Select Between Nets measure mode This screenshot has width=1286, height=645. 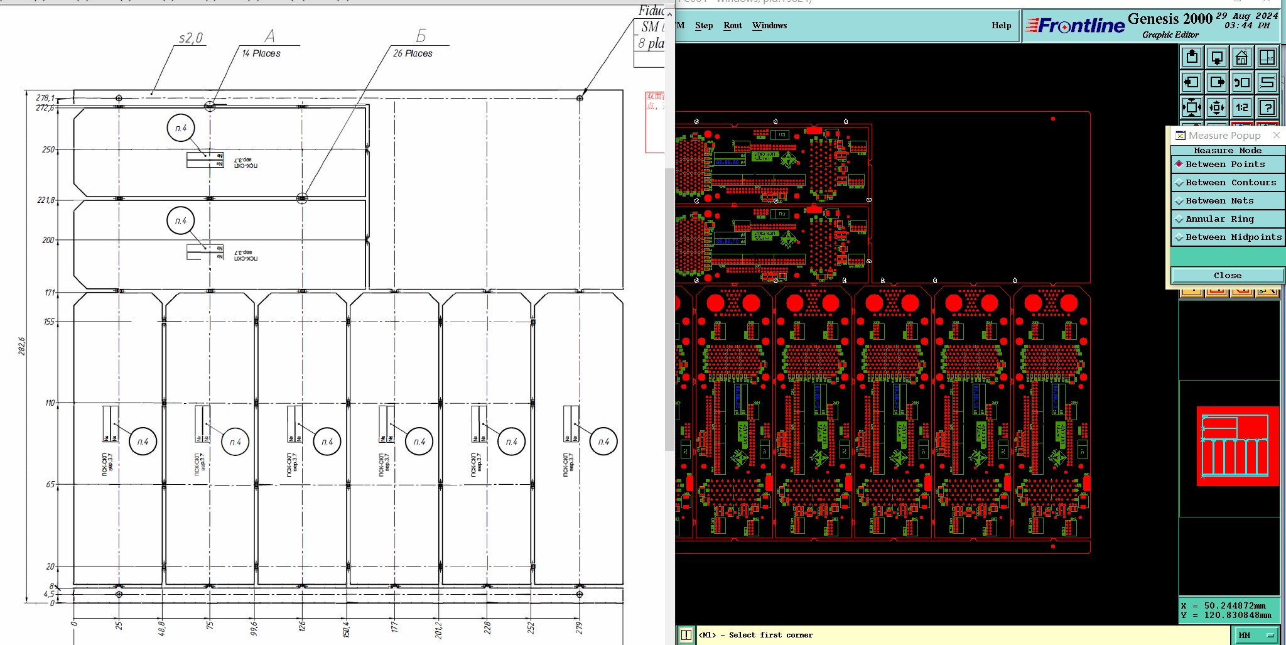coord(1228,201)
